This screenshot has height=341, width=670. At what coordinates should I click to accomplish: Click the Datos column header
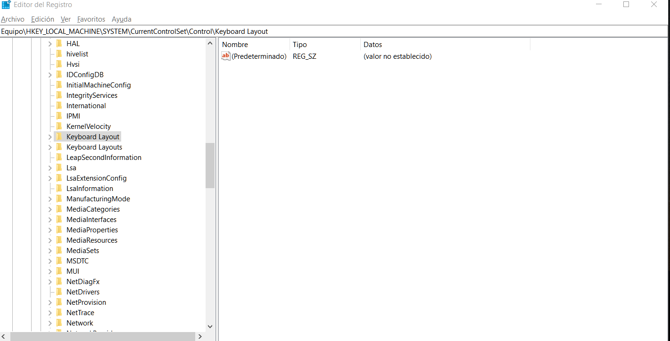[445, 45]
